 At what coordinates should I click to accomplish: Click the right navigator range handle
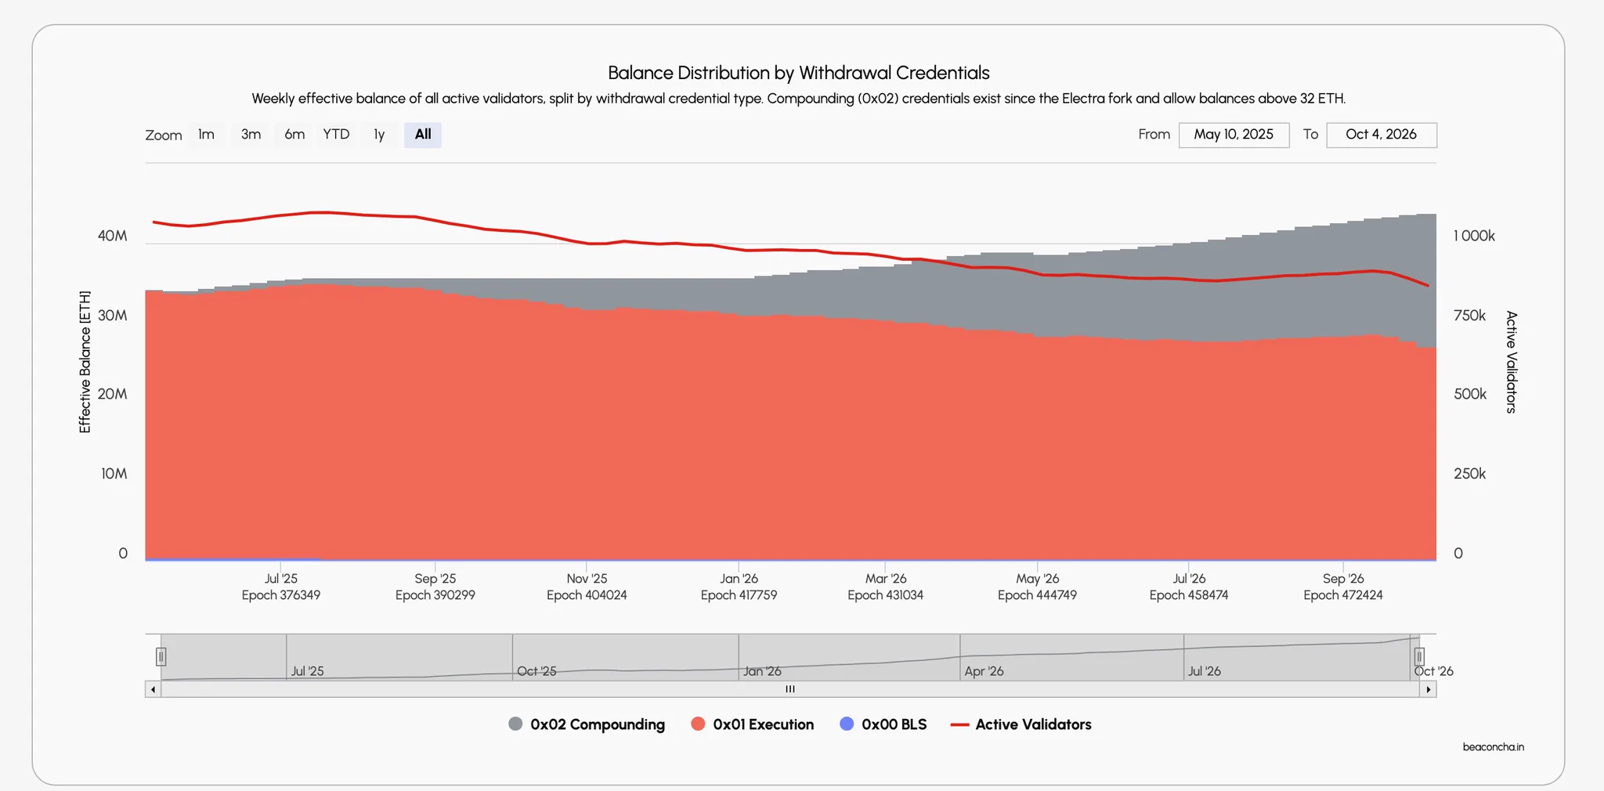click(1419, 656)
